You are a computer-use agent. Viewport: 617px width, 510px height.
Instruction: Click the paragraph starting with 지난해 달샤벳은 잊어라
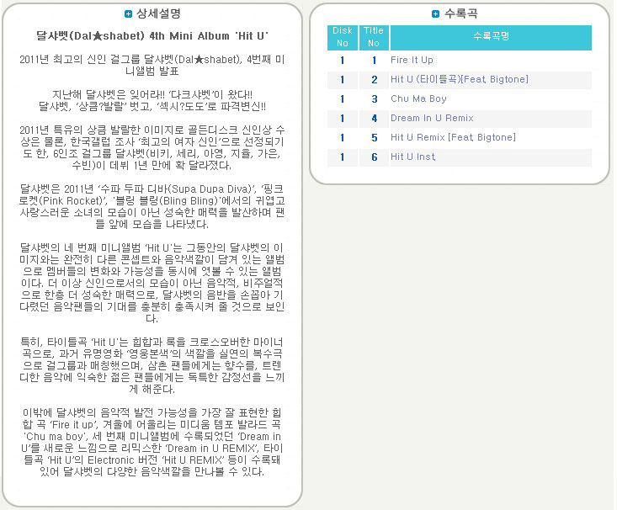tap(152, 101)
